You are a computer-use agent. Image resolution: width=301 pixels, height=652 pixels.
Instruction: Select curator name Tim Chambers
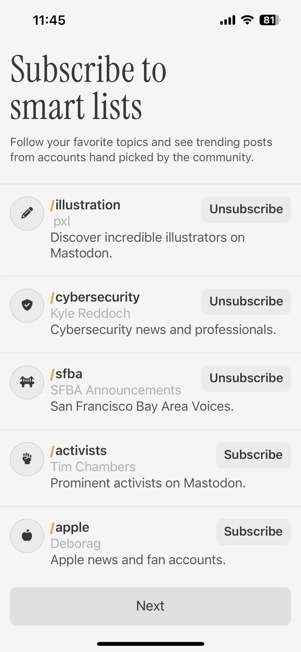coord(93,467)
